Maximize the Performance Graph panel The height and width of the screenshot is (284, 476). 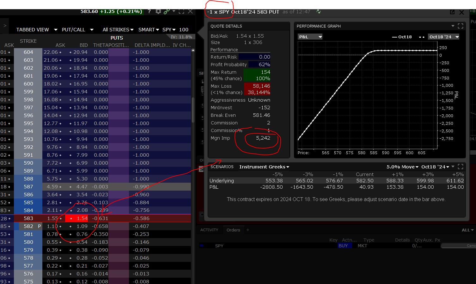coord(461,26)
